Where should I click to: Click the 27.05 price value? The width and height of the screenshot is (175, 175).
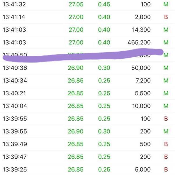click(x=76, y=4)
